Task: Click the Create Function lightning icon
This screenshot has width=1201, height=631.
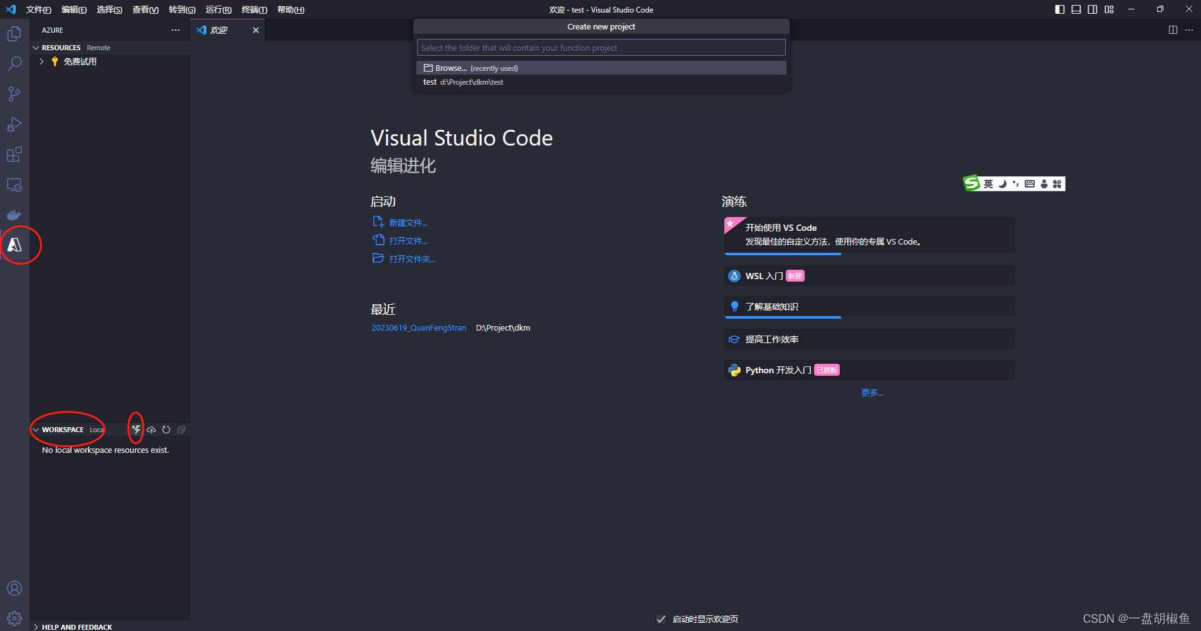Action: coord(136,429)
